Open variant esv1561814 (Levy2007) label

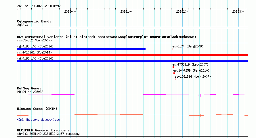[193, 76]
